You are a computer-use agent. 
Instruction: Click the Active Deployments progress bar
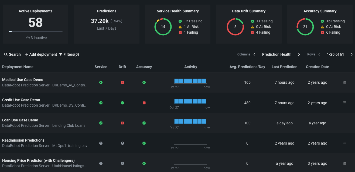tap(36, 31)
